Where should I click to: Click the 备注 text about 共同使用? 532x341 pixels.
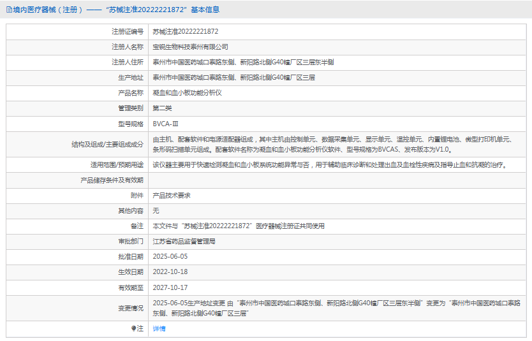pyautogui.click(x=239, y=226)
